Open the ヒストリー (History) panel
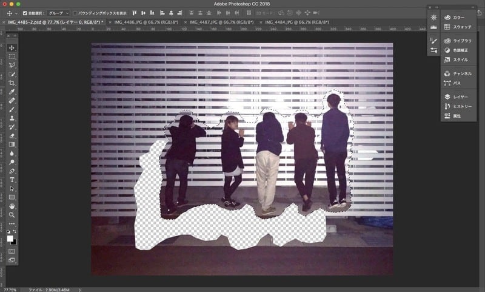This screenshot has height=292, width=485. 461,106
